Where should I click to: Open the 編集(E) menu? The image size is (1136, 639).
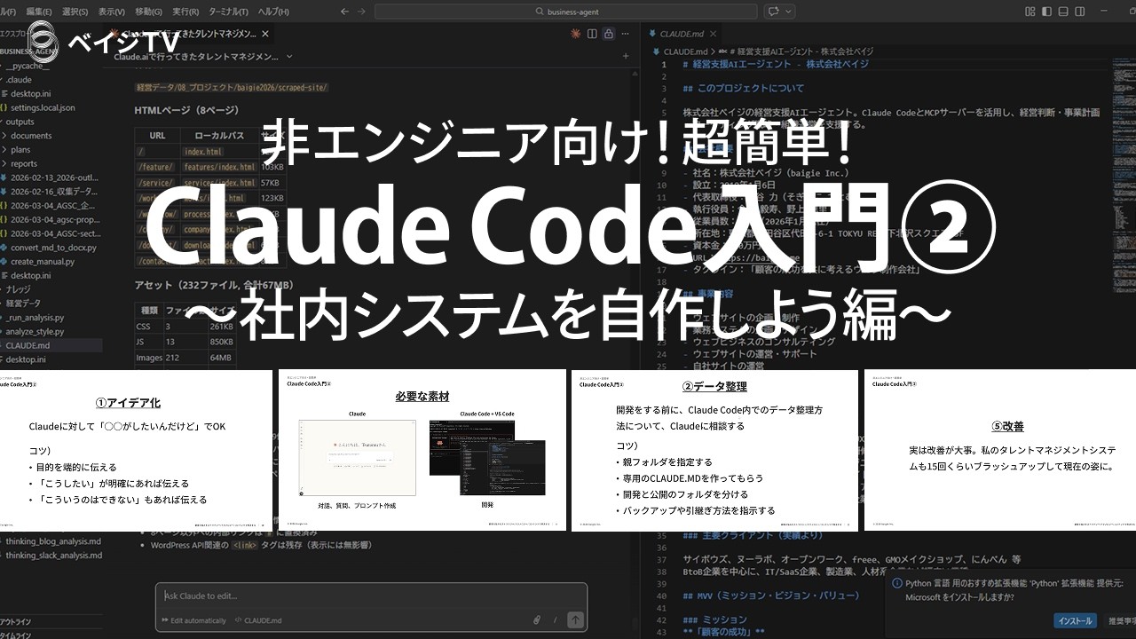[39, 12]
